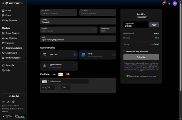The width and height of the screenshot is (182, 120).
Task: Open the Guidelines footer link
Action: [x=13, y=109]
